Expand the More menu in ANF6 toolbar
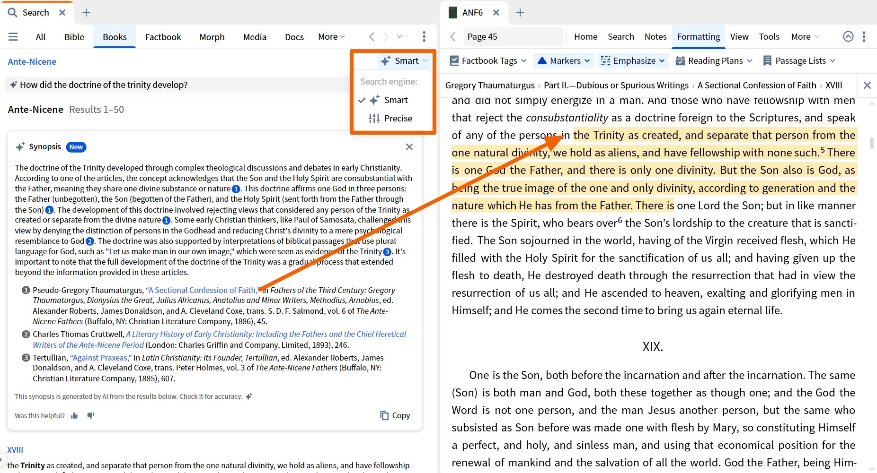Screen dimensions: 877x473 pyautogui.click(x=805, y=37)
